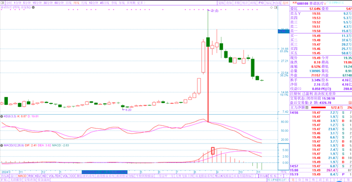Viewport: 352px width, 182px height.
Task: Expand the 卖五 order book arrow
Action: click(x=300, y=14)
